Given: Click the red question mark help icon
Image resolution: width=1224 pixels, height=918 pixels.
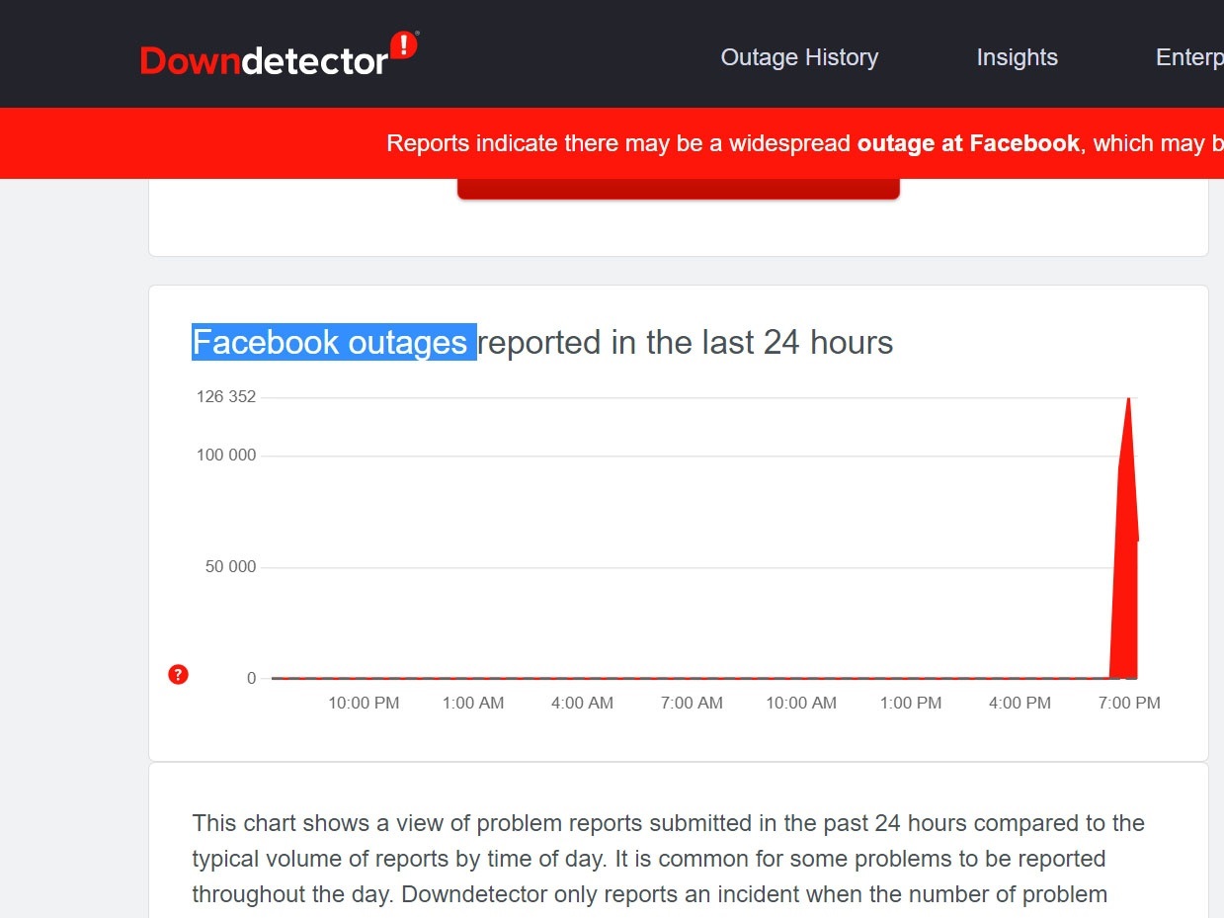Looking at the screenshot, I should click(x=178, y=675).
